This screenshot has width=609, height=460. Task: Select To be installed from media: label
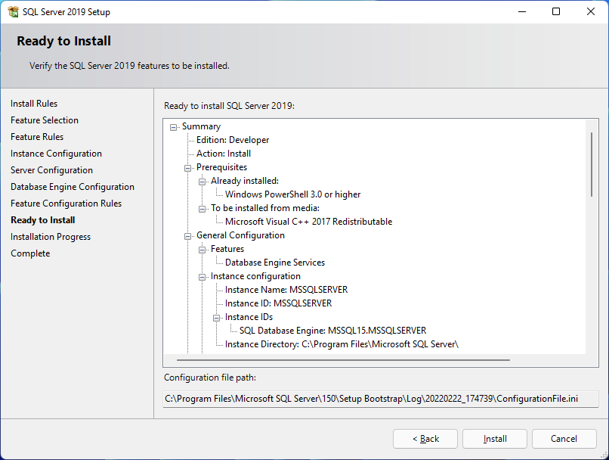265,208
